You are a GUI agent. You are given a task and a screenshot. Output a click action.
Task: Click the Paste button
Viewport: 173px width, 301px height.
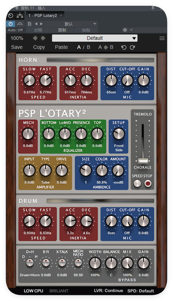61,47
